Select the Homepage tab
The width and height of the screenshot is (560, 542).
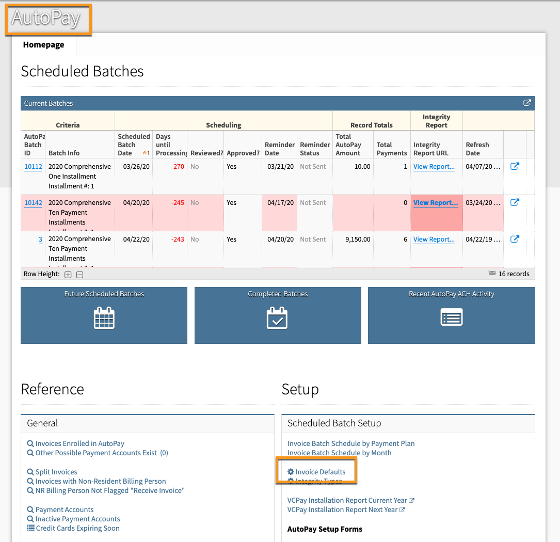(44, 45)
